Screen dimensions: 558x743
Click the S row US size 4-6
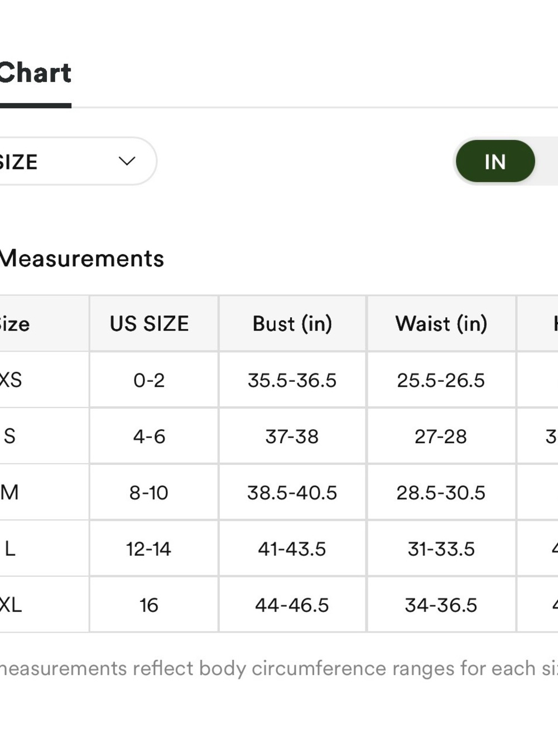[x=149, y=436]
